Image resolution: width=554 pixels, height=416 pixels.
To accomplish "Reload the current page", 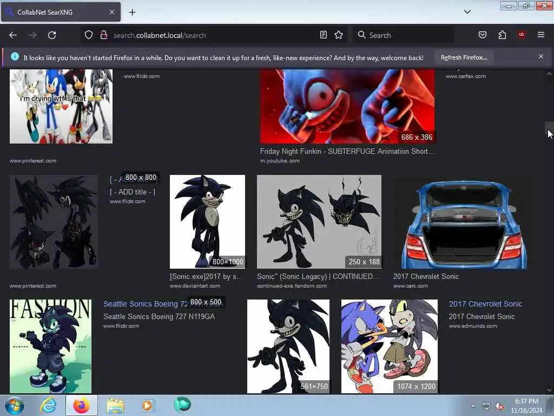I will click(x=52, y=35).
